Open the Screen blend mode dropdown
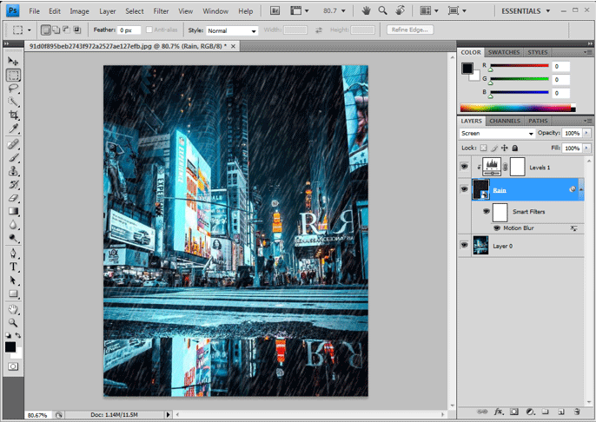 click(497, 134)
